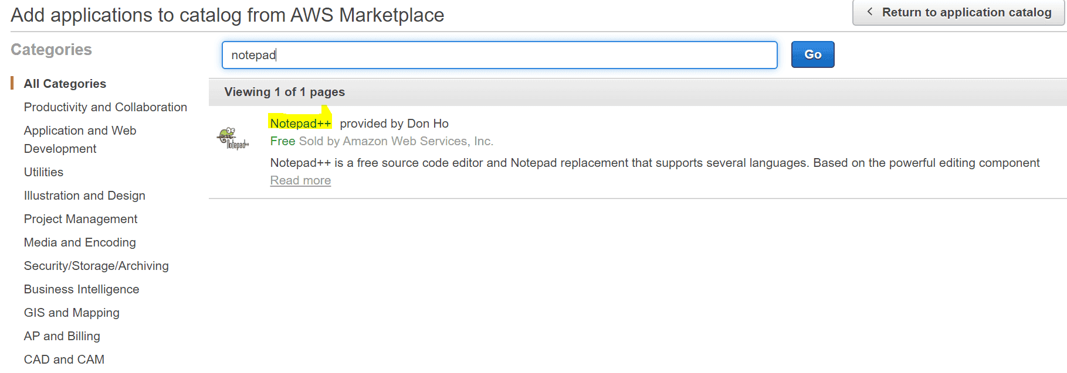The image size is (1067, 373).
Task: Click the Read more link
Action: [x=300, y=180]
